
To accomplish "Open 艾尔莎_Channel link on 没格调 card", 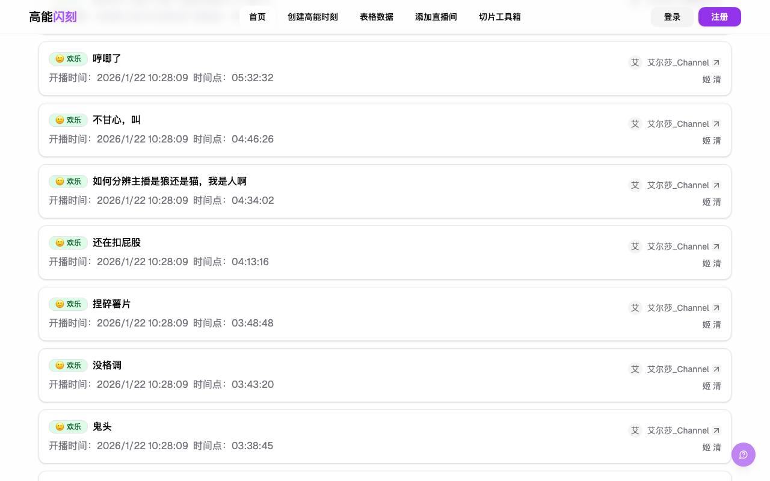I will pyautogui.click(x=678, y=369).
